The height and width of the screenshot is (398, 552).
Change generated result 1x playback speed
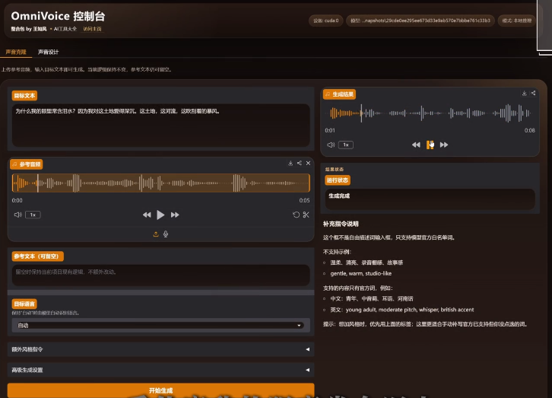tap(346, 145)
